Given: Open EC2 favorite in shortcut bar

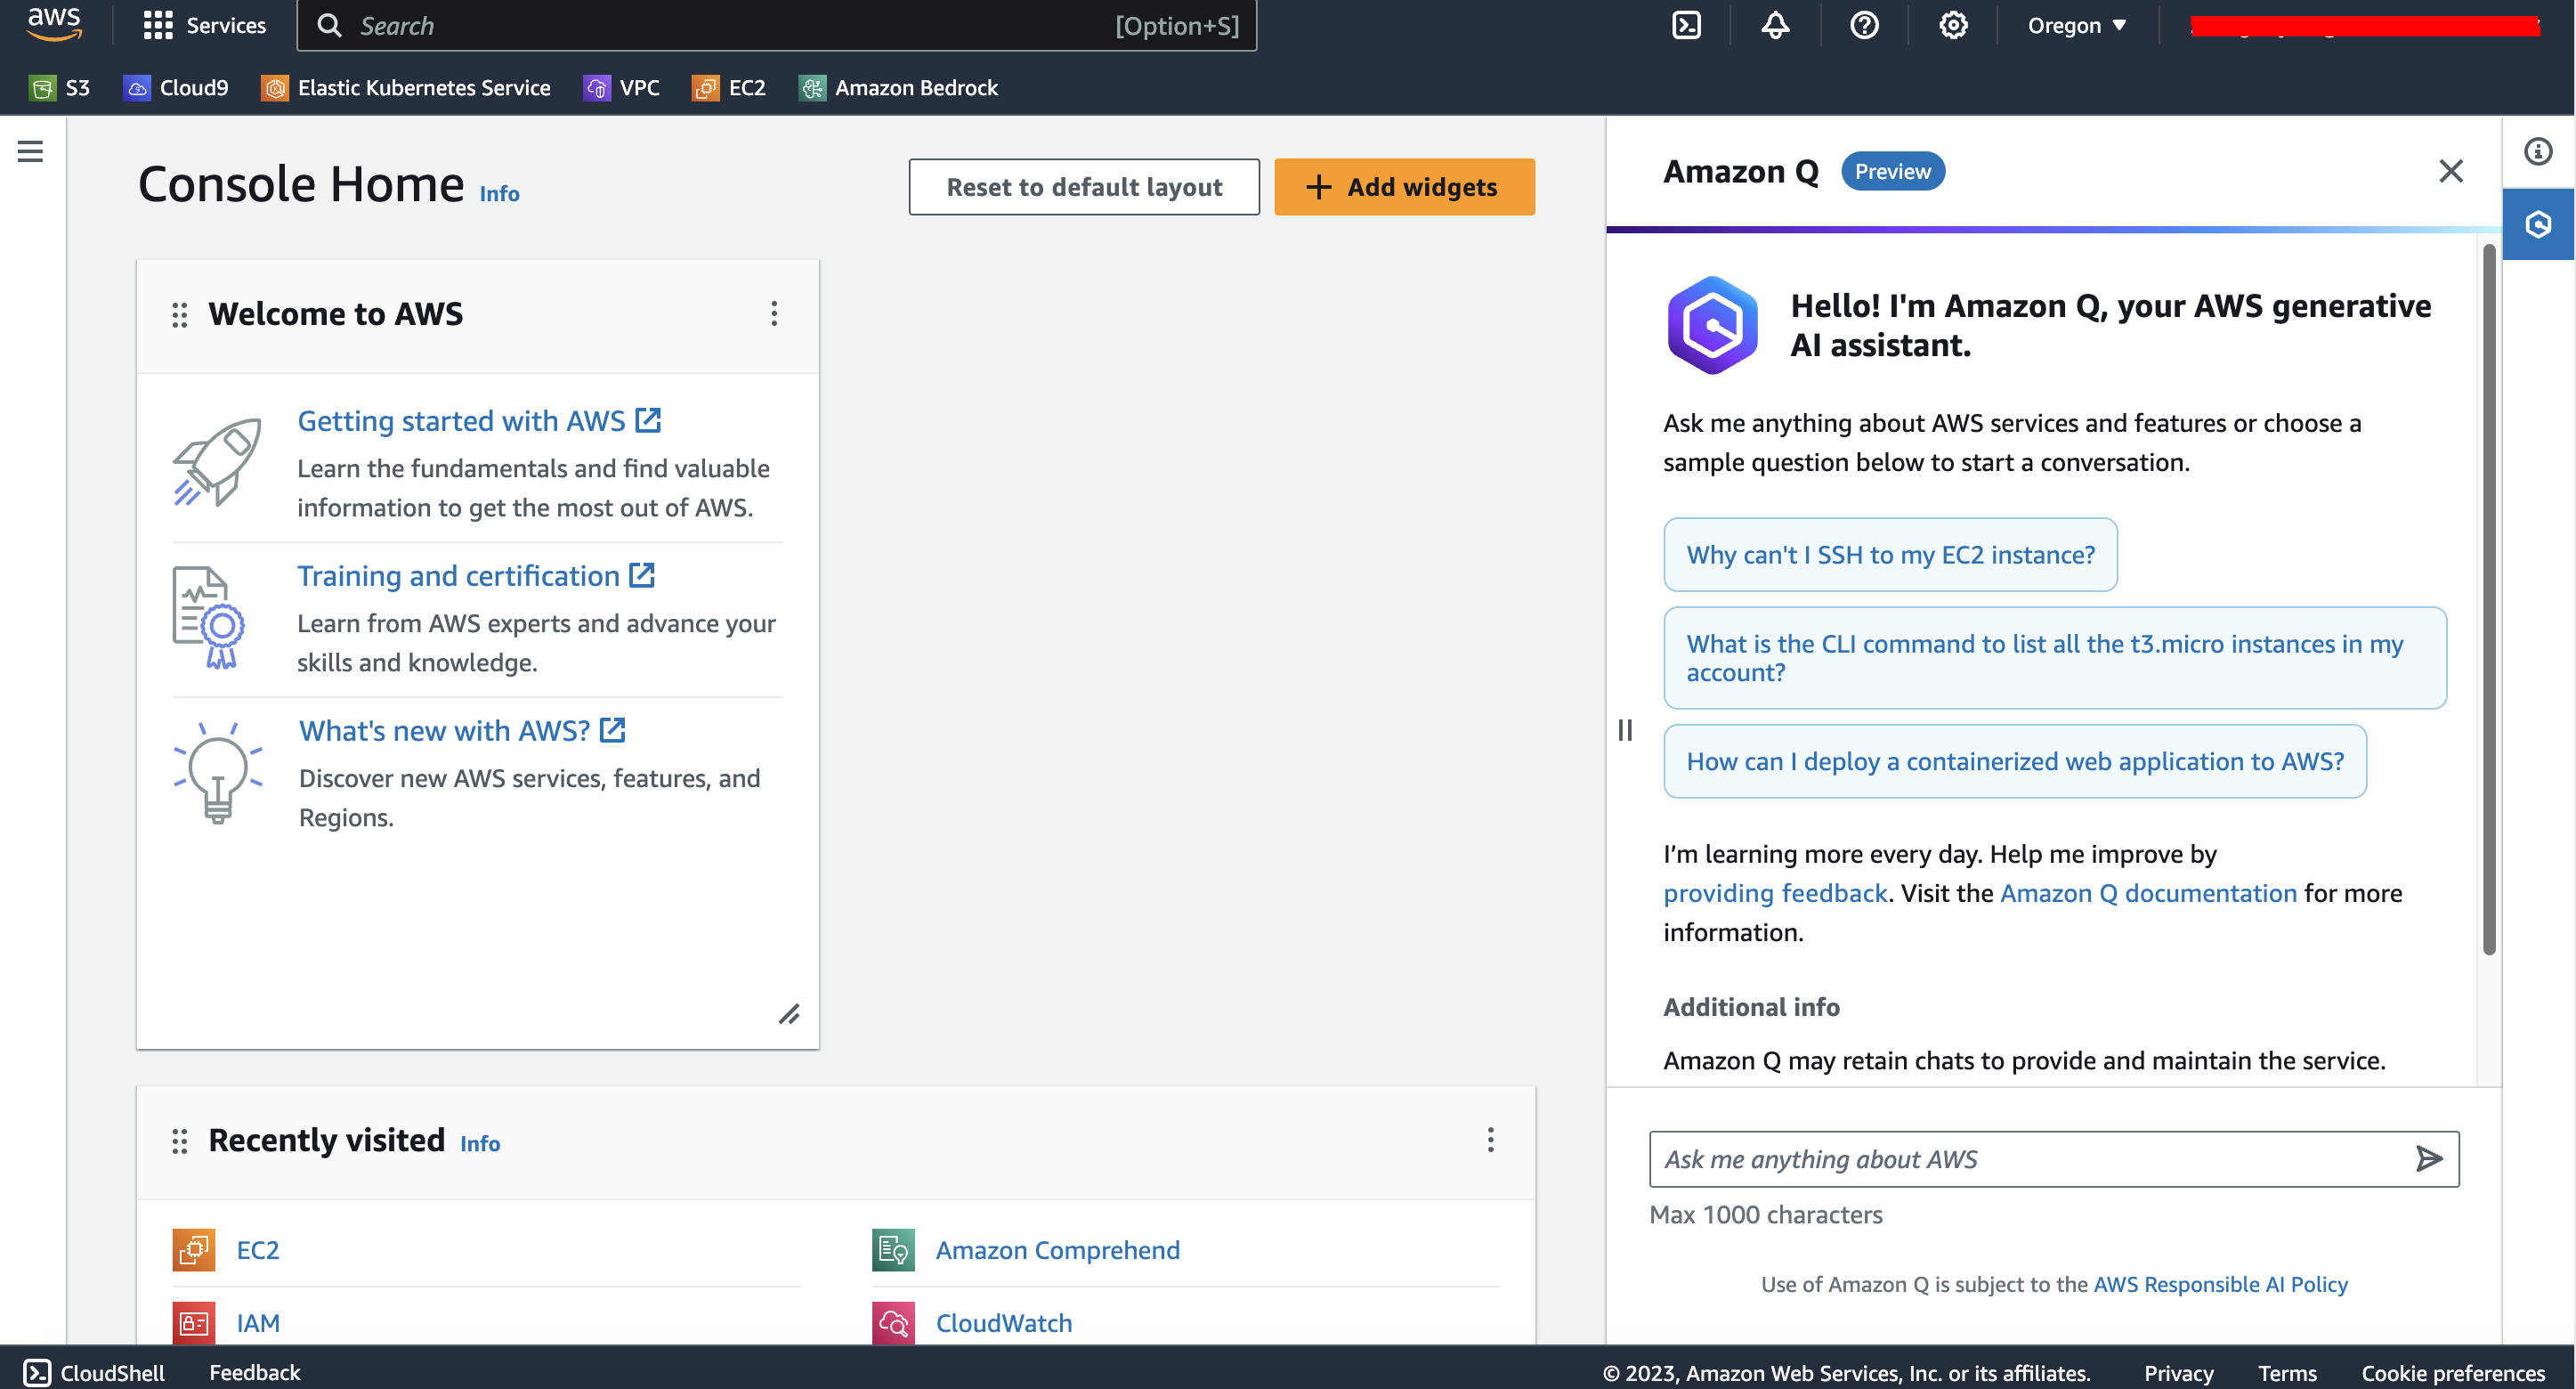Looking at the screenshot, I should (x=729, y=88).
